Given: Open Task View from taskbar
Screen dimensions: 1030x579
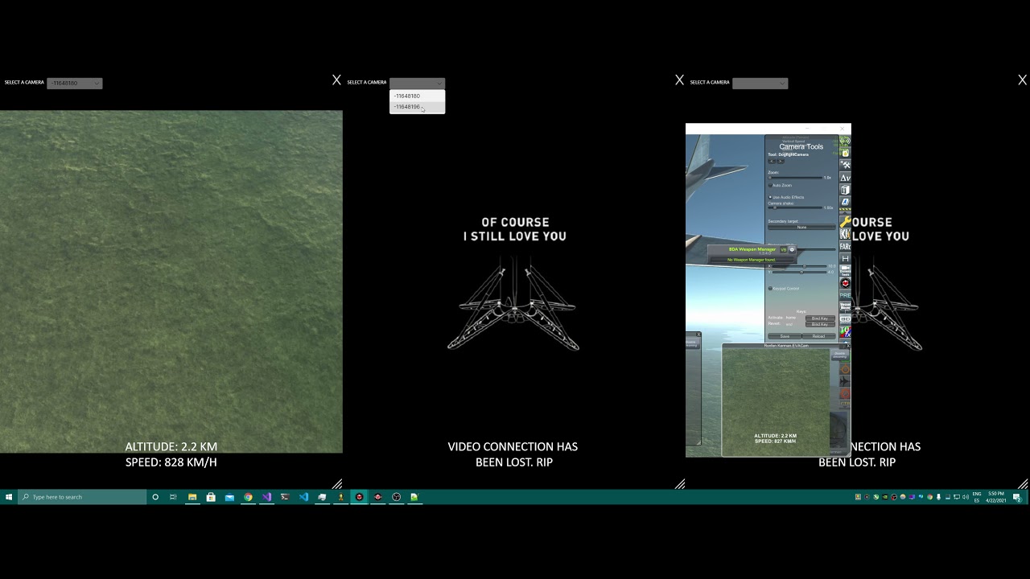Looking at the screenshot, I should point(173,497).
